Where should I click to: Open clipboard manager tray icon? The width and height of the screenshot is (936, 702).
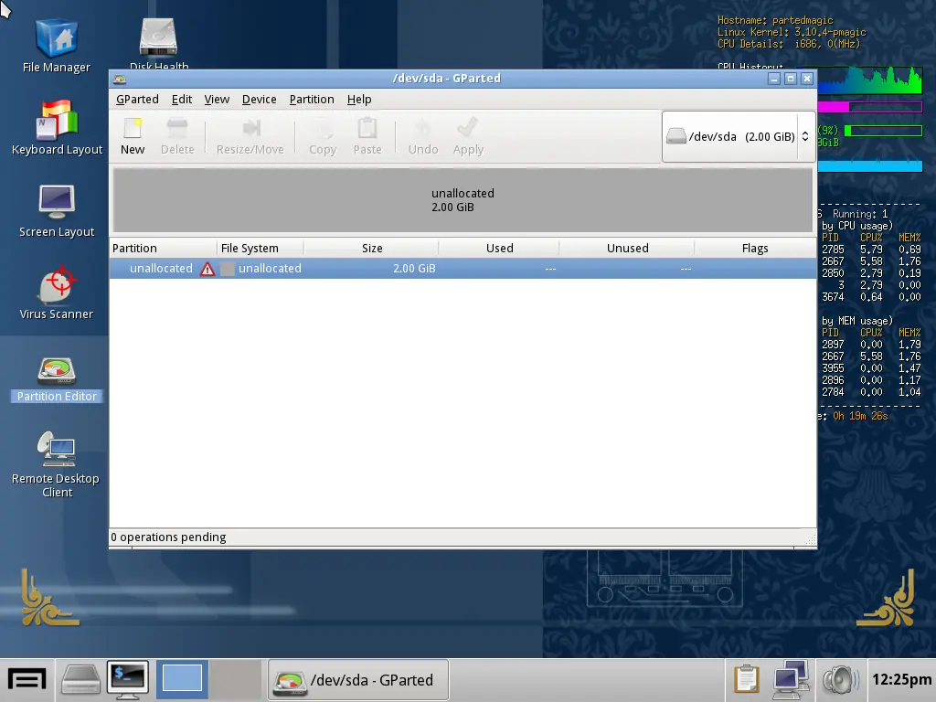(x=746, y=679)
